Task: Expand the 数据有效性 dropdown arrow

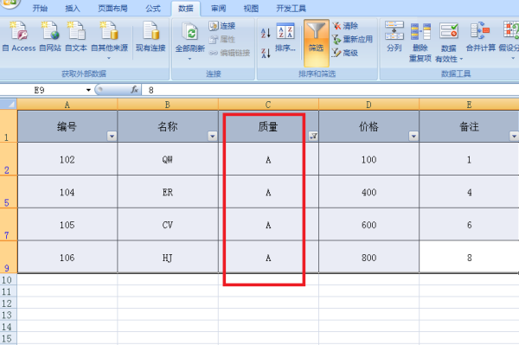Action: 461,59
